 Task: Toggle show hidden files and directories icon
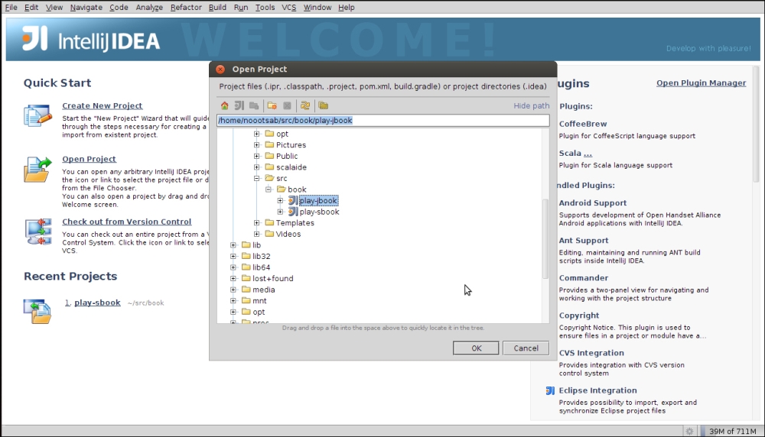[324, 105]
